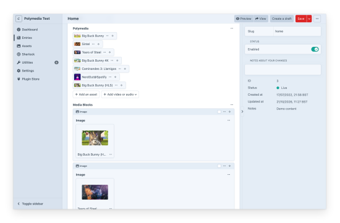Open actions for the Sintel chip
The image size is (340, 223).
point(93,44)
